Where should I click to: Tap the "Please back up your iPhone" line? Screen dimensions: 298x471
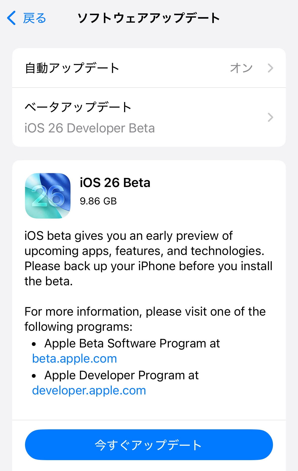coord(148,266)
